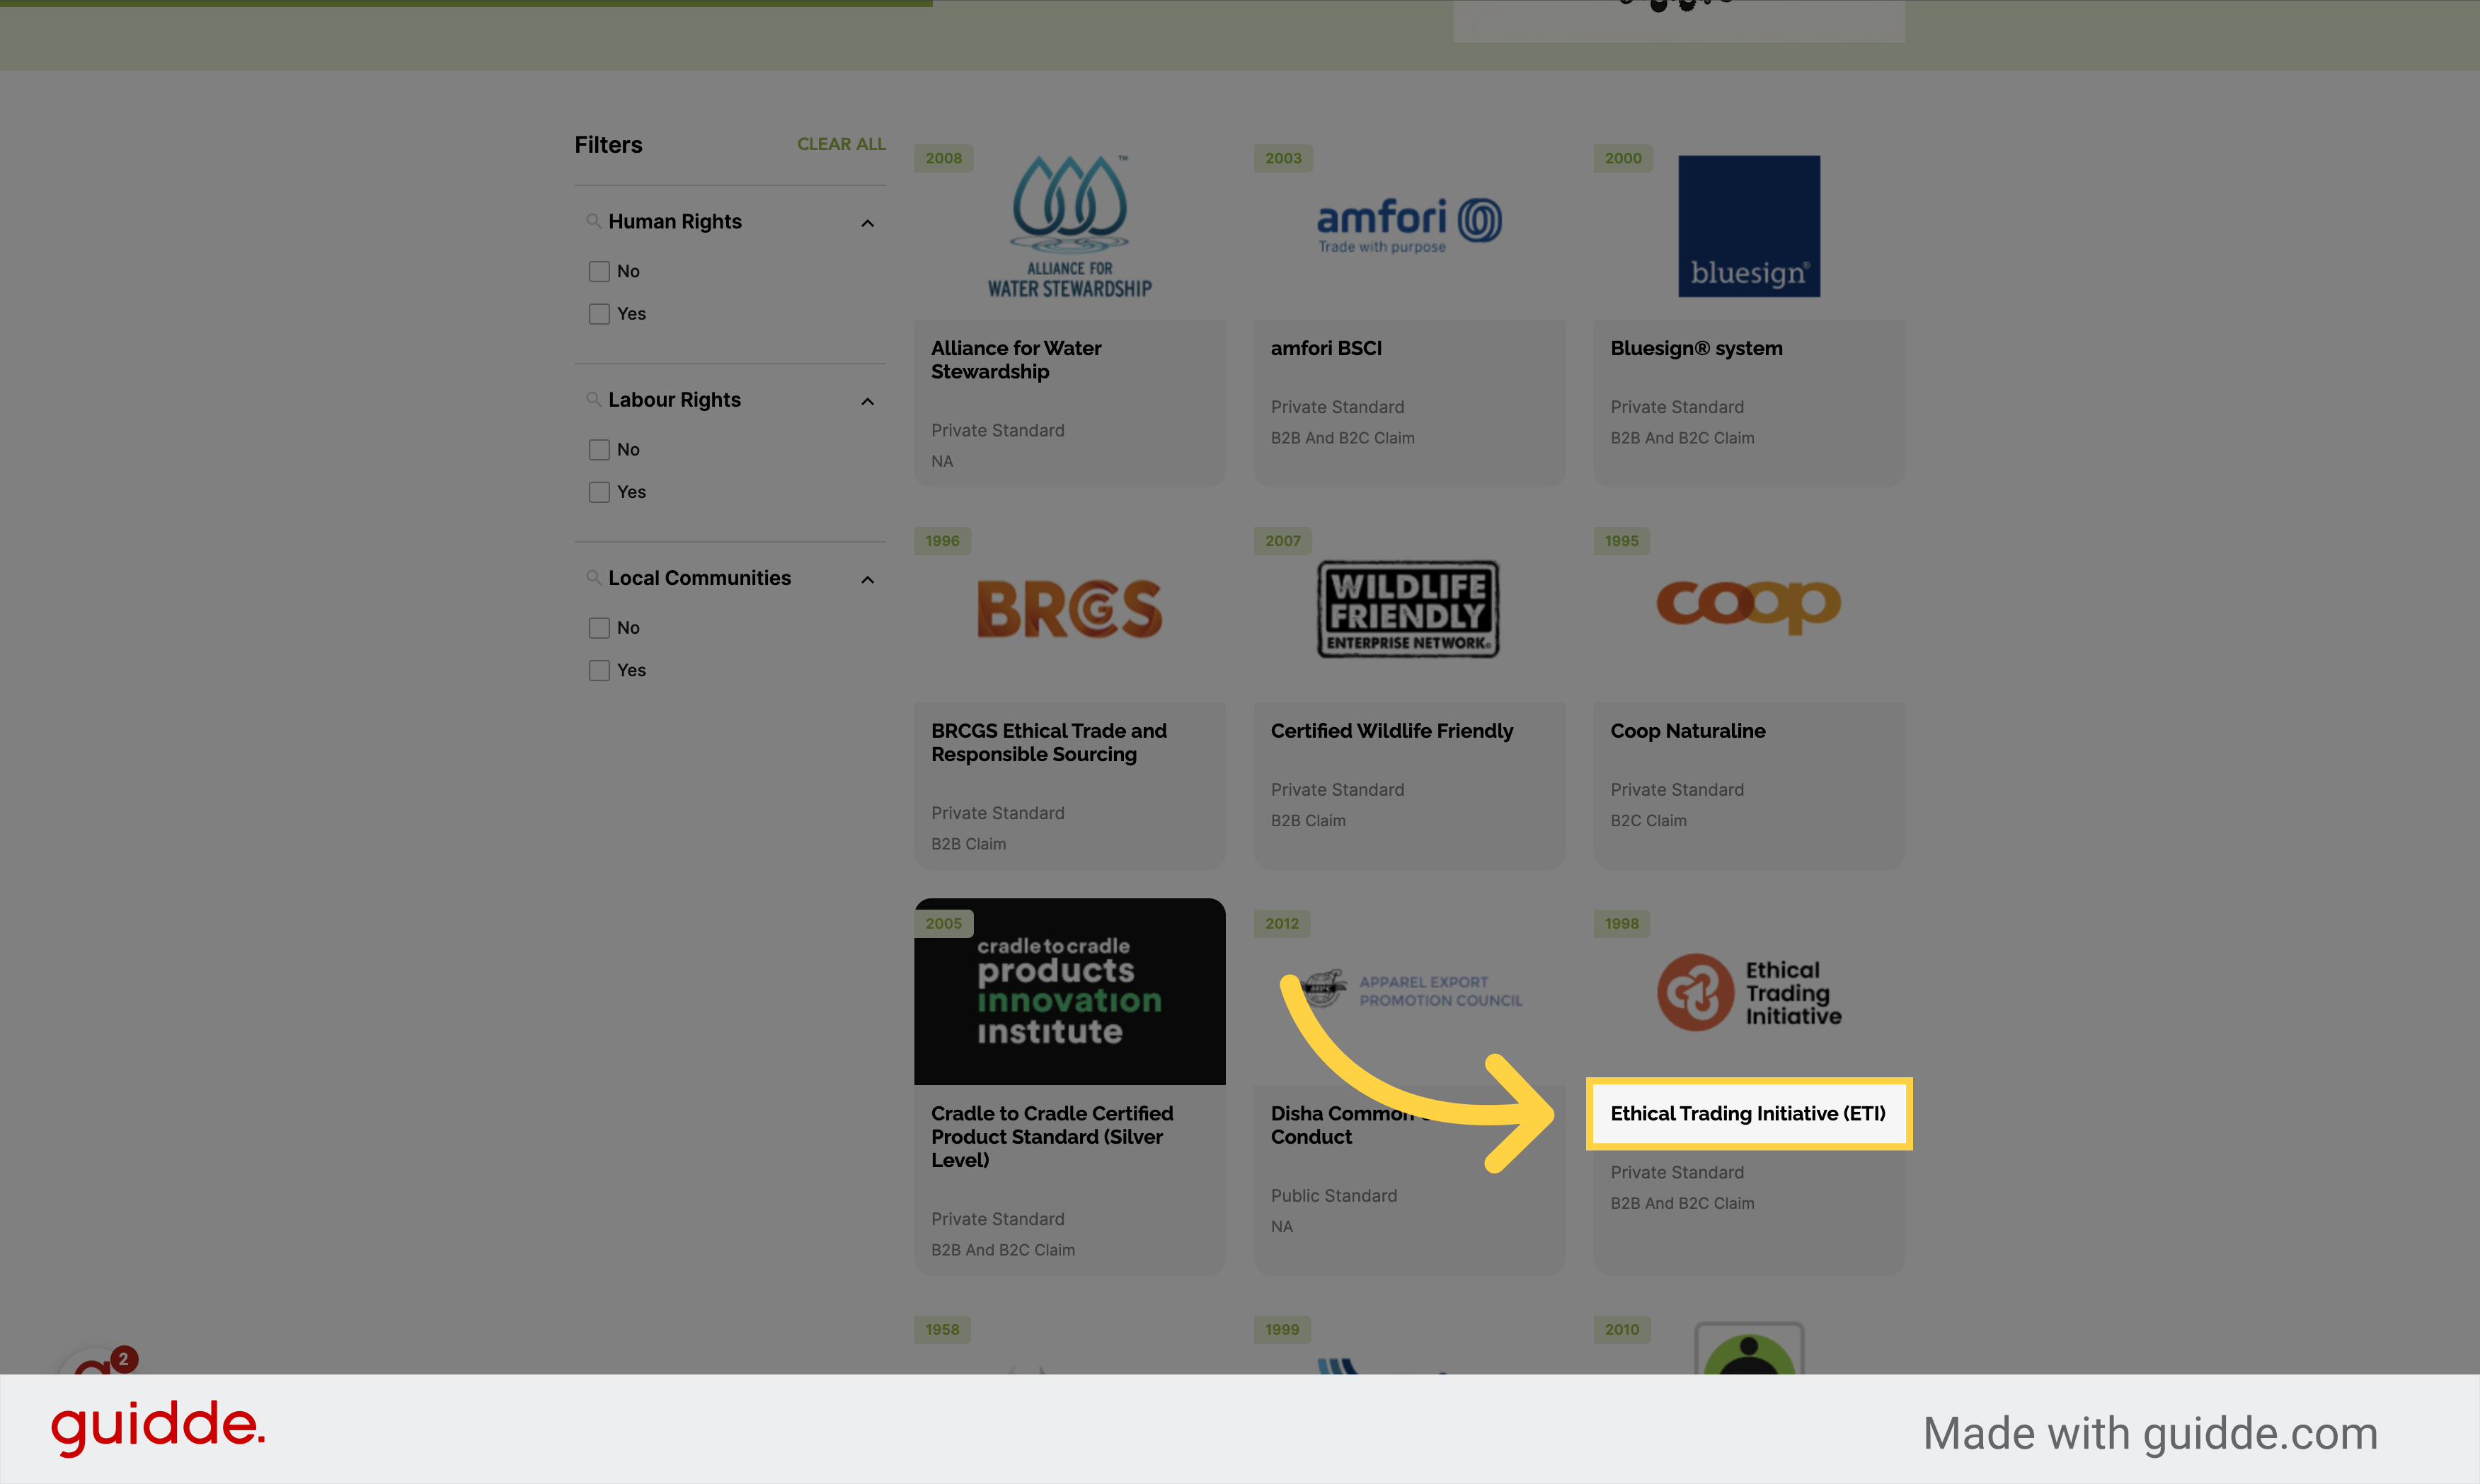Screen dimensions: 2480x1484
Task: Click the 2012 year badge
Action: click(1282, 923)
